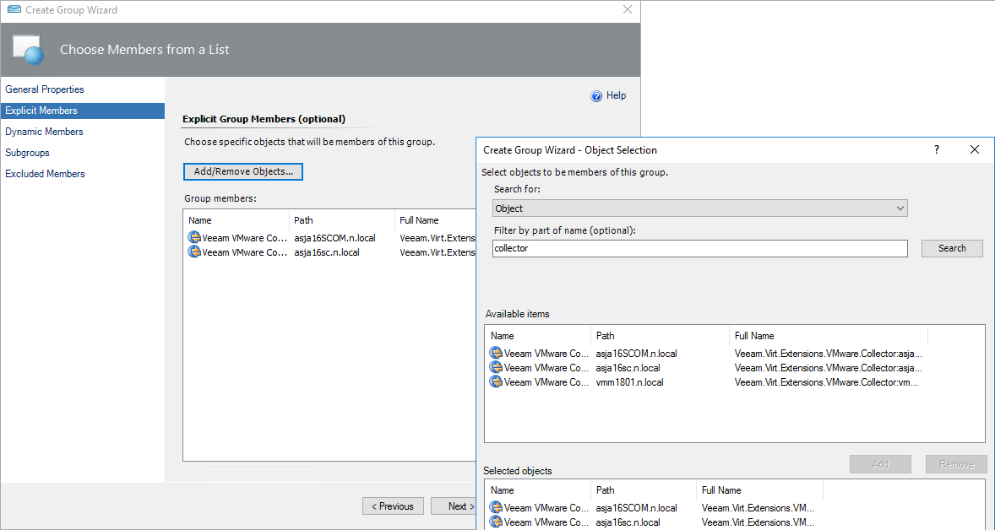
Task: Click the Create Group Wizard title bar icon
Action: point(14,10)
